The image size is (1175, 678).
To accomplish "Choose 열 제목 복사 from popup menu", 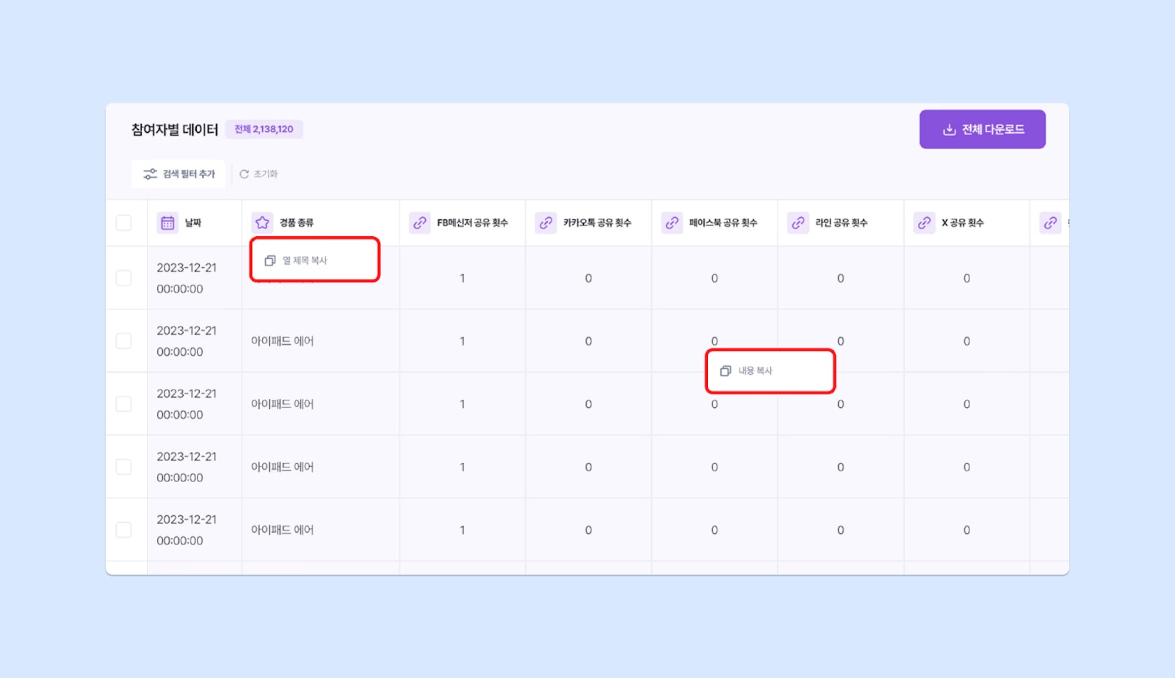I will click(x=314, y=260).
